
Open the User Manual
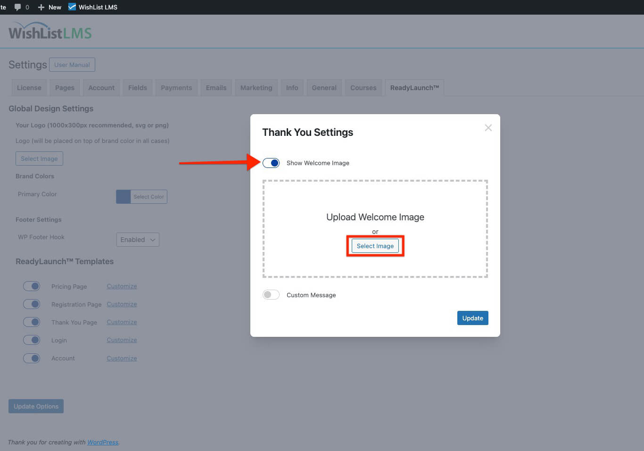pyautogui.click(x=72, y=64)
